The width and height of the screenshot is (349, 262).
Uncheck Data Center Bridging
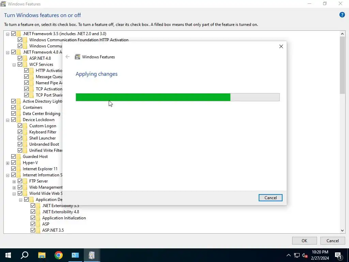pyautogui.click(x=13, y=113)
